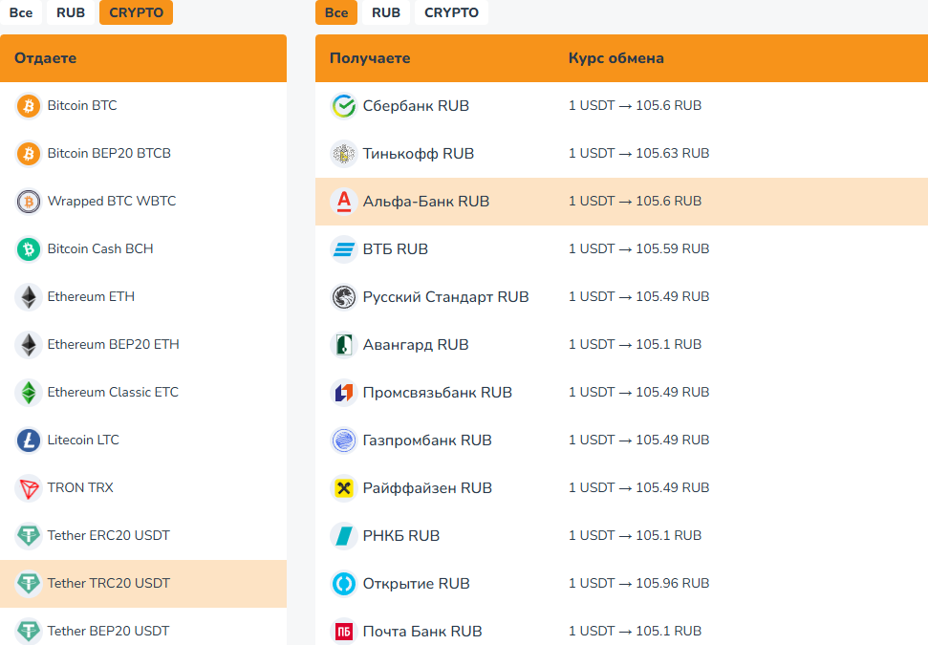Click the Промсвязьбанк logo icon

(x=344, y=393)
